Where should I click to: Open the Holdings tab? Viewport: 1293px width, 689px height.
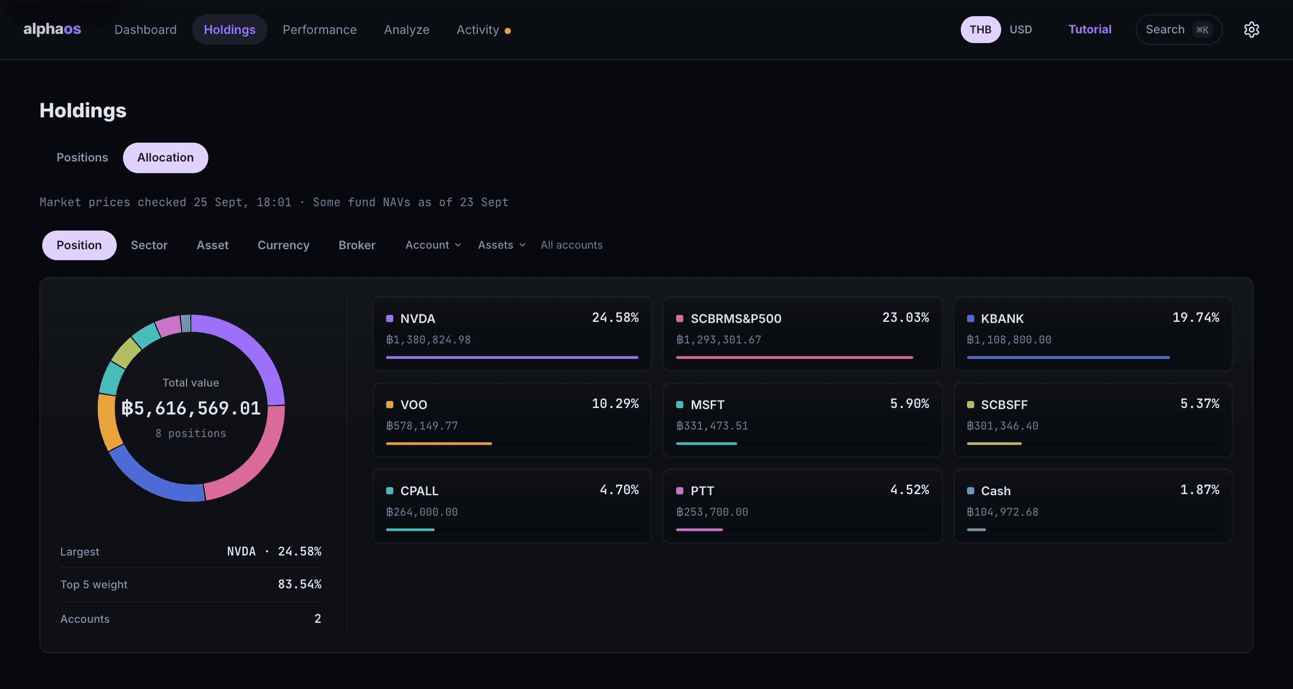point(230,30)
